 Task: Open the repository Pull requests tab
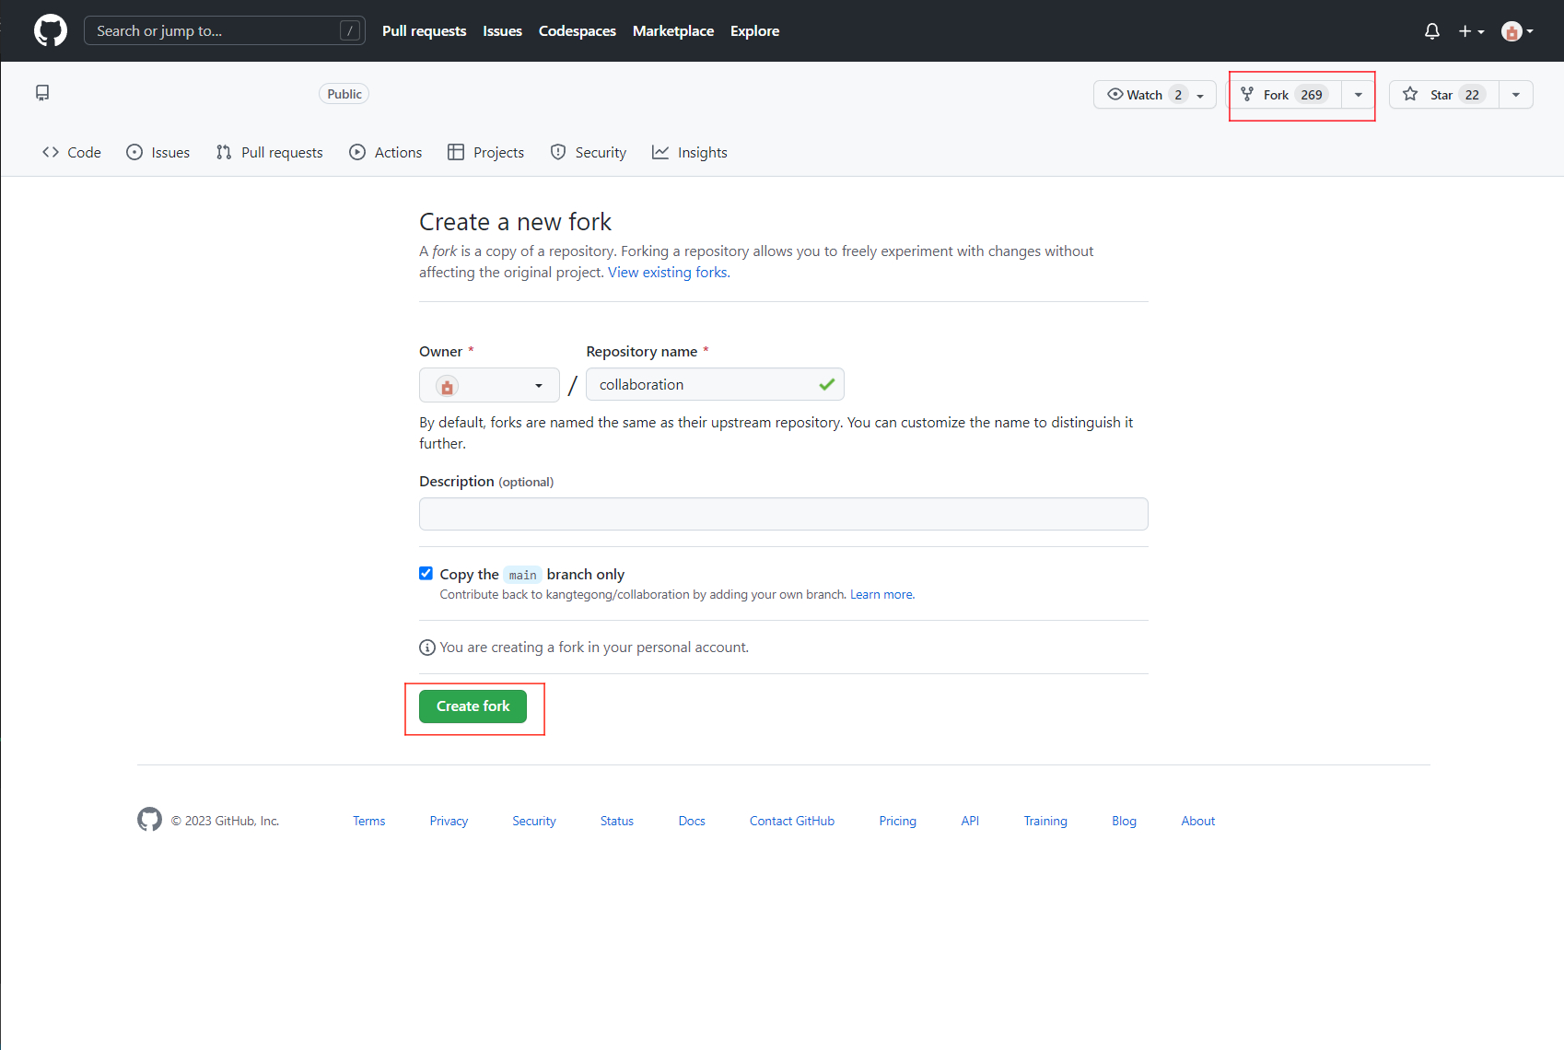(x=270, y=152)
